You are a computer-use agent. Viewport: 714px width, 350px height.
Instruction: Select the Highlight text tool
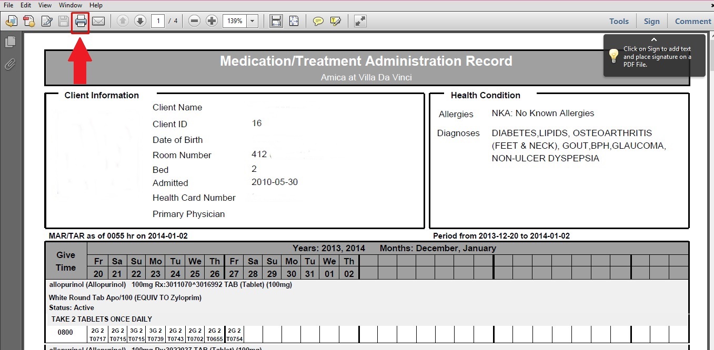[x=335, y=21]
